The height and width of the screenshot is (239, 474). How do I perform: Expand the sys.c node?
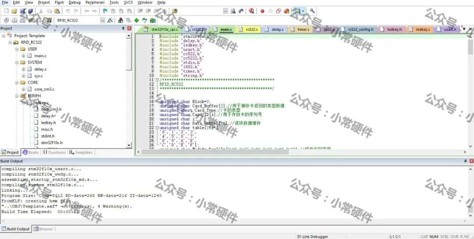click(24, 76)
